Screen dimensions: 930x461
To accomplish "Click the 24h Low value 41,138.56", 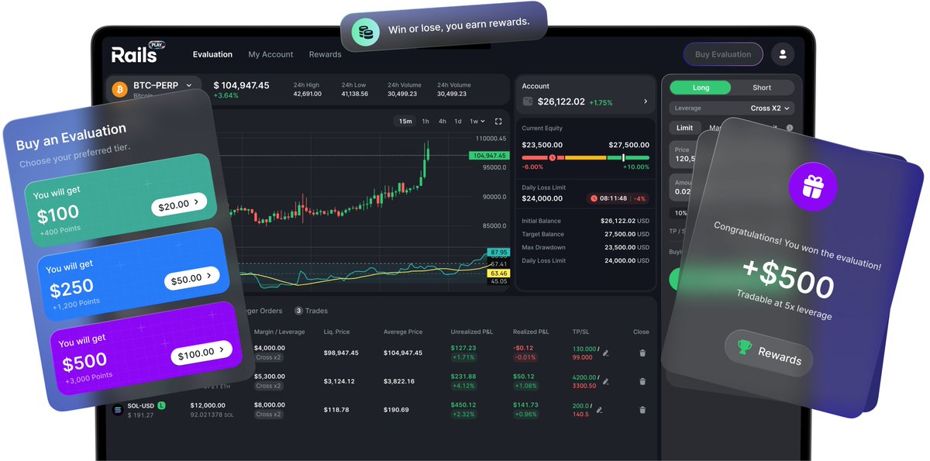I will (354, 94).
